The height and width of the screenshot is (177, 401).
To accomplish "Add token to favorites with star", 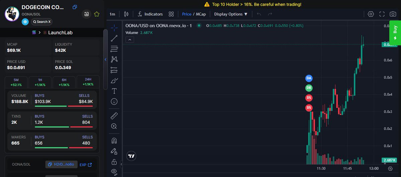I will (97, 14).
